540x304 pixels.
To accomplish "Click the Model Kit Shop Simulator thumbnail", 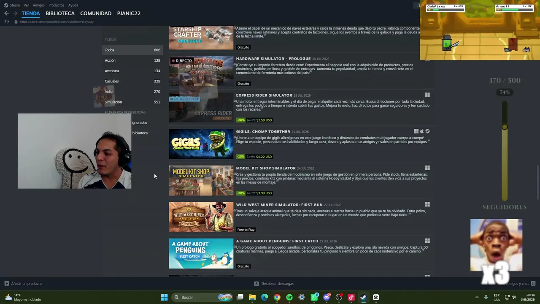I will [x=201, y=181].
